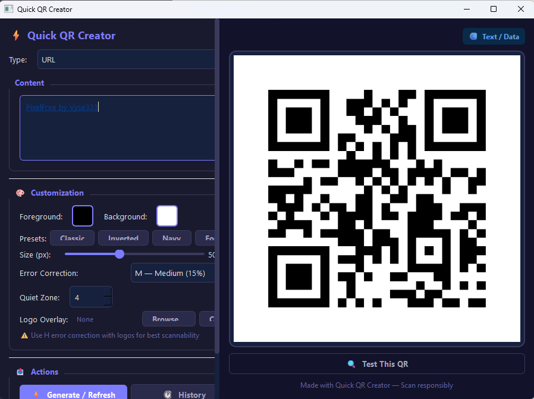Screen dimensions: 534x399
Task: Click the lightning bolt logo icon
Action: (16, 36)
